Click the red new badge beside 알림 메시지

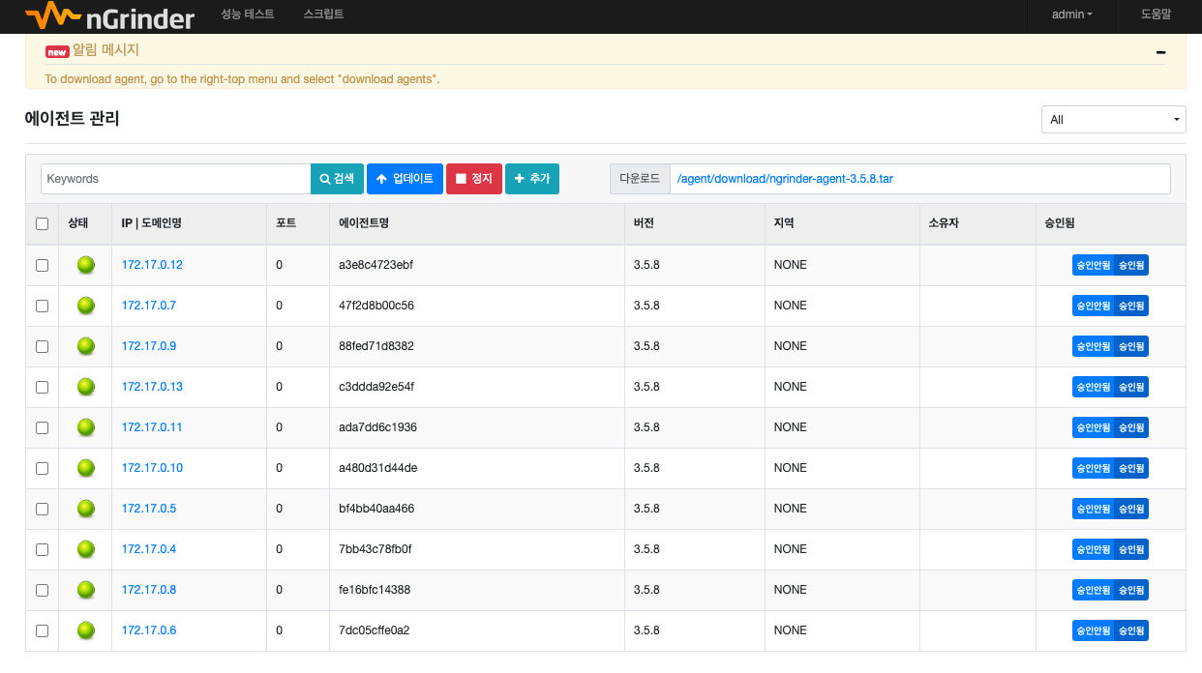tap(57, 51)
